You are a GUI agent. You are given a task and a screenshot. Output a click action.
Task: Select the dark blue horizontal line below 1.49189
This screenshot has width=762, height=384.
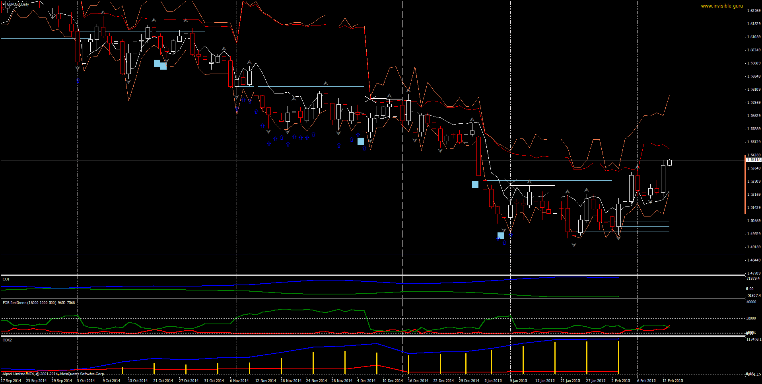click(x=372, y=255)
